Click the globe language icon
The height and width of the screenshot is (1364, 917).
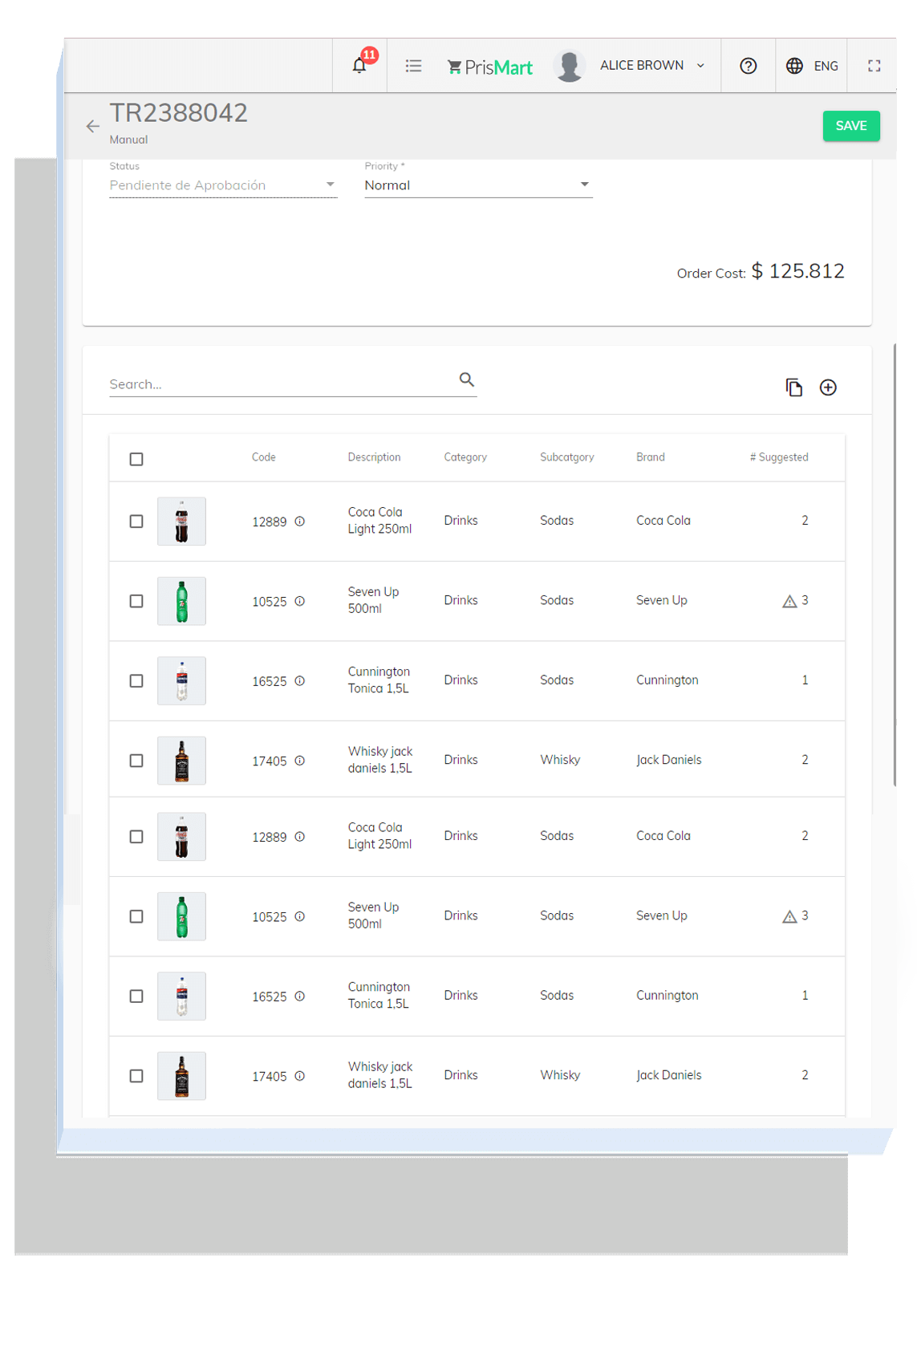pos(794,66)
